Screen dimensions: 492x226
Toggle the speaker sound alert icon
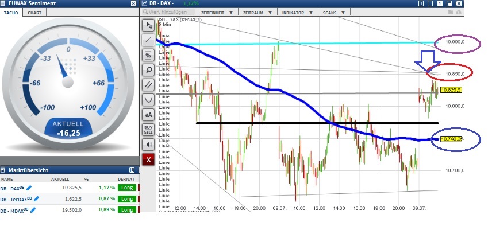(x=148, y=145)
